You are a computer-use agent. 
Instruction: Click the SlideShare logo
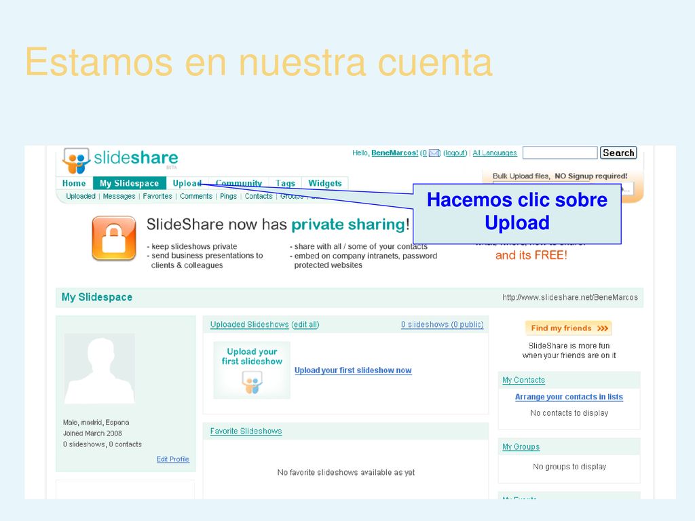(121, 160)
